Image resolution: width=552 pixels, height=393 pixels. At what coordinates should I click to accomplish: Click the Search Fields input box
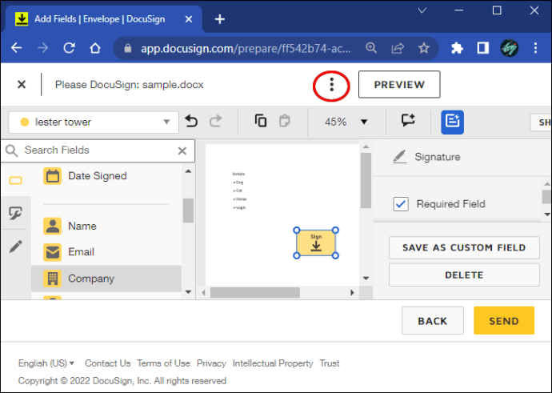click(98, 150)
